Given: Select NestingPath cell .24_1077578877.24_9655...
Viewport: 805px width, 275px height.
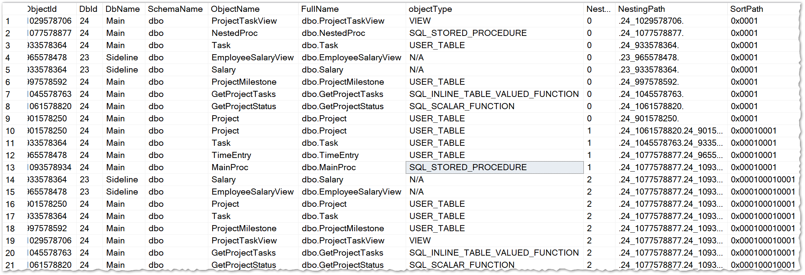Looking at the screenshot, I should [x=671, y=155].
